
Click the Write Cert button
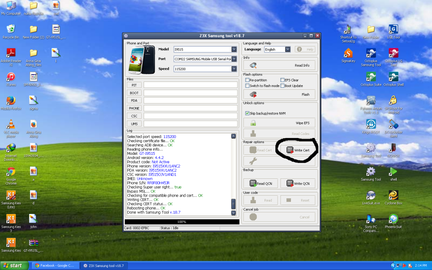pyautogui.click(x=298, y=150)
